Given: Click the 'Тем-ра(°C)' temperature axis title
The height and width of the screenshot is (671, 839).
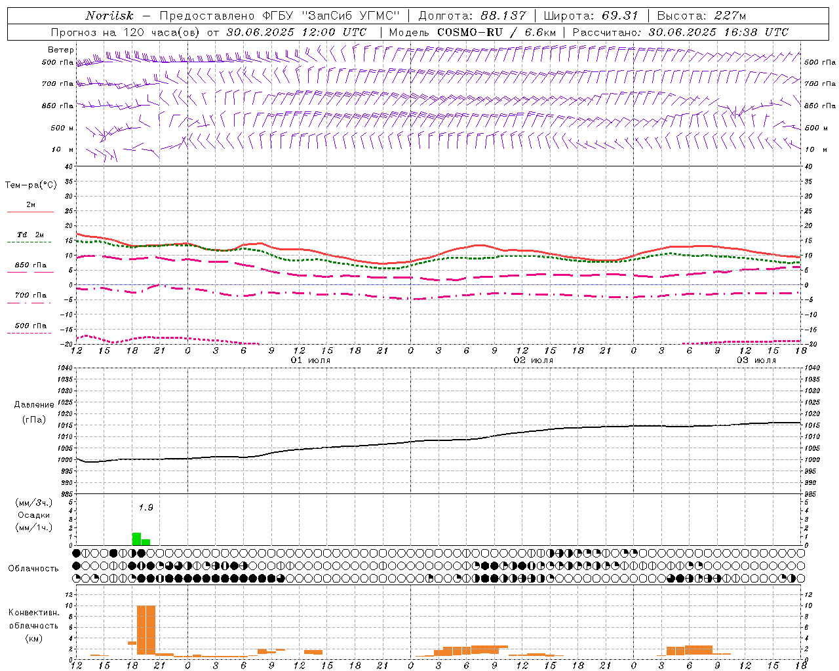Looking at the screenshot, I should (31, 185).
